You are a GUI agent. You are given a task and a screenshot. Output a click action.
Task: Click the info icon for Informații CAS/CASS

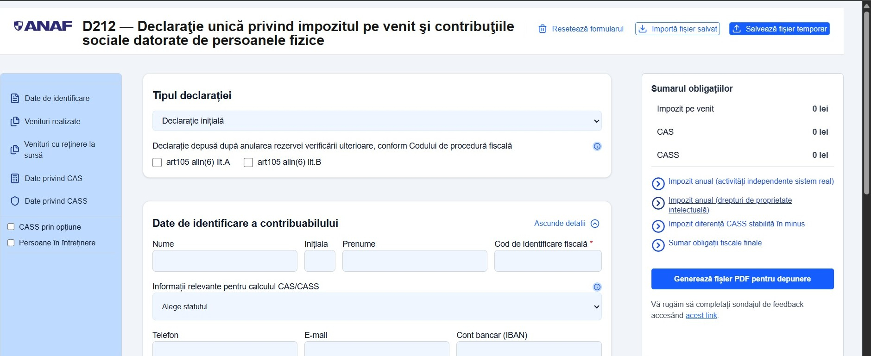coord(597,287)
